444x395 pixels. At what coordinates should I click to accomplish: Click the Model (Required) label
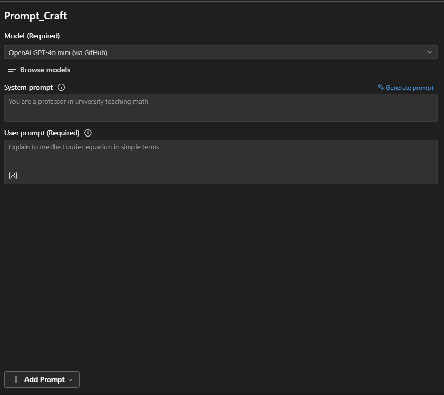point(32,36)
